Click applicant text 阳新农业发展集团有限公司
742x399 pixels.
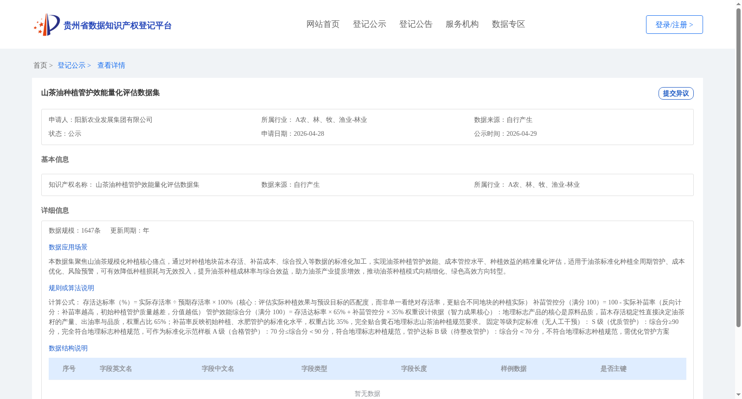tap(114, 120)
